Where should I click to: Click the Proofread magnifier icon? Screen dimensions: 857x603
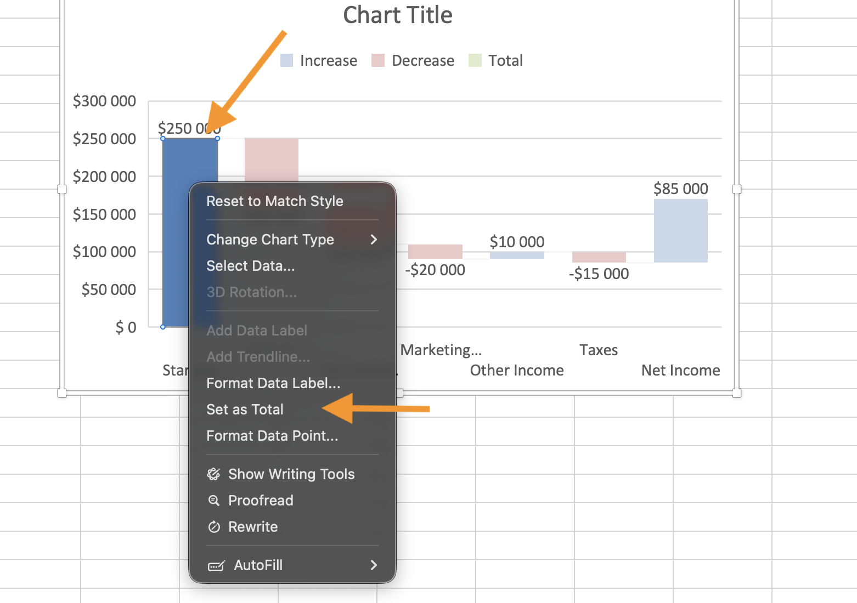[213, 500]
